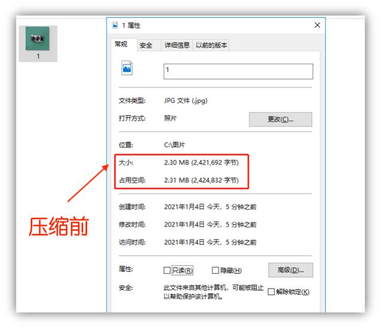Click the security warning text 此文件来自其他计算机
381x328 pixels.
214,292
